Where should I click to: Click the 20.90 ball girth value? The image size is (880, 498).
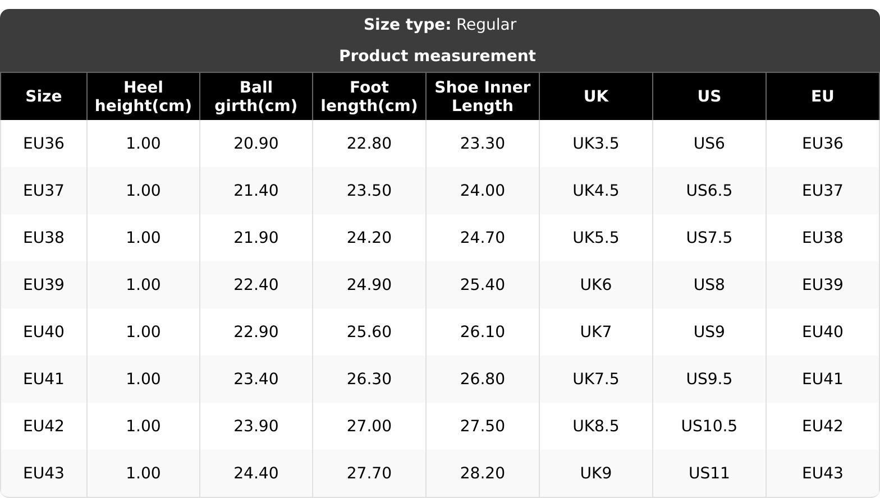(256, 144)
